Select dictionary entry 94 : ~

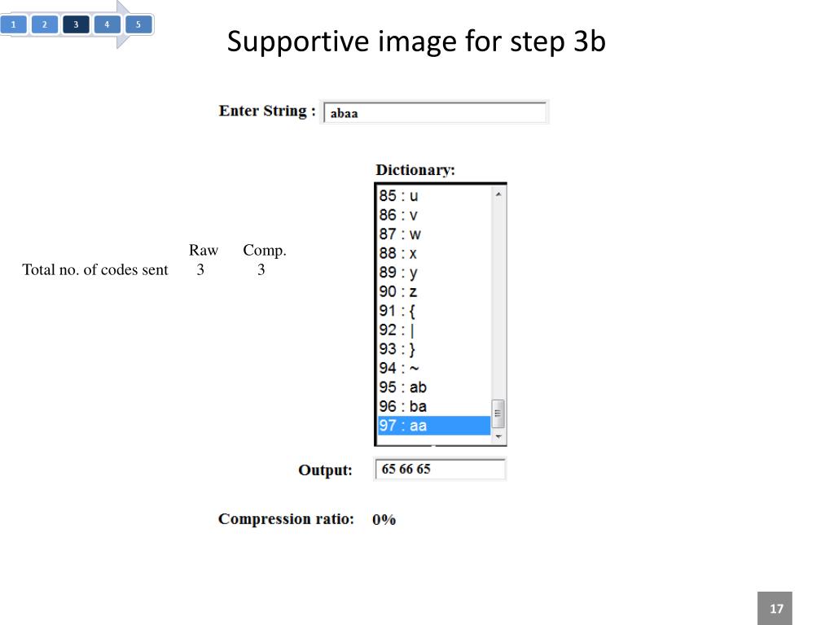coord(434,369)
